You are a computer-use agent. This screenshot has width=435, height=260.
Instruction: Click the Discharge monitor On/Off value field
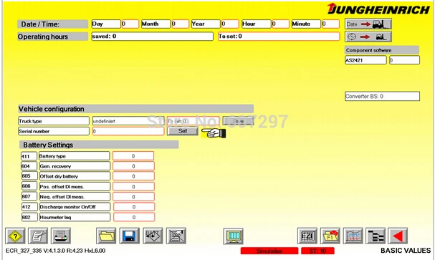(x=134, y=207)
